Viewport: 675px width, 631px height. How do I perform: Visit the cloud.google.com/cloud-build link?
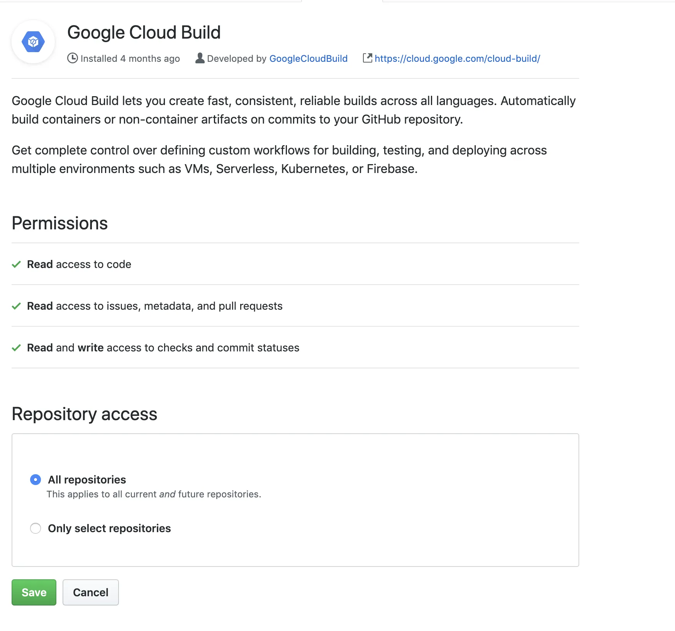point(457,59)
